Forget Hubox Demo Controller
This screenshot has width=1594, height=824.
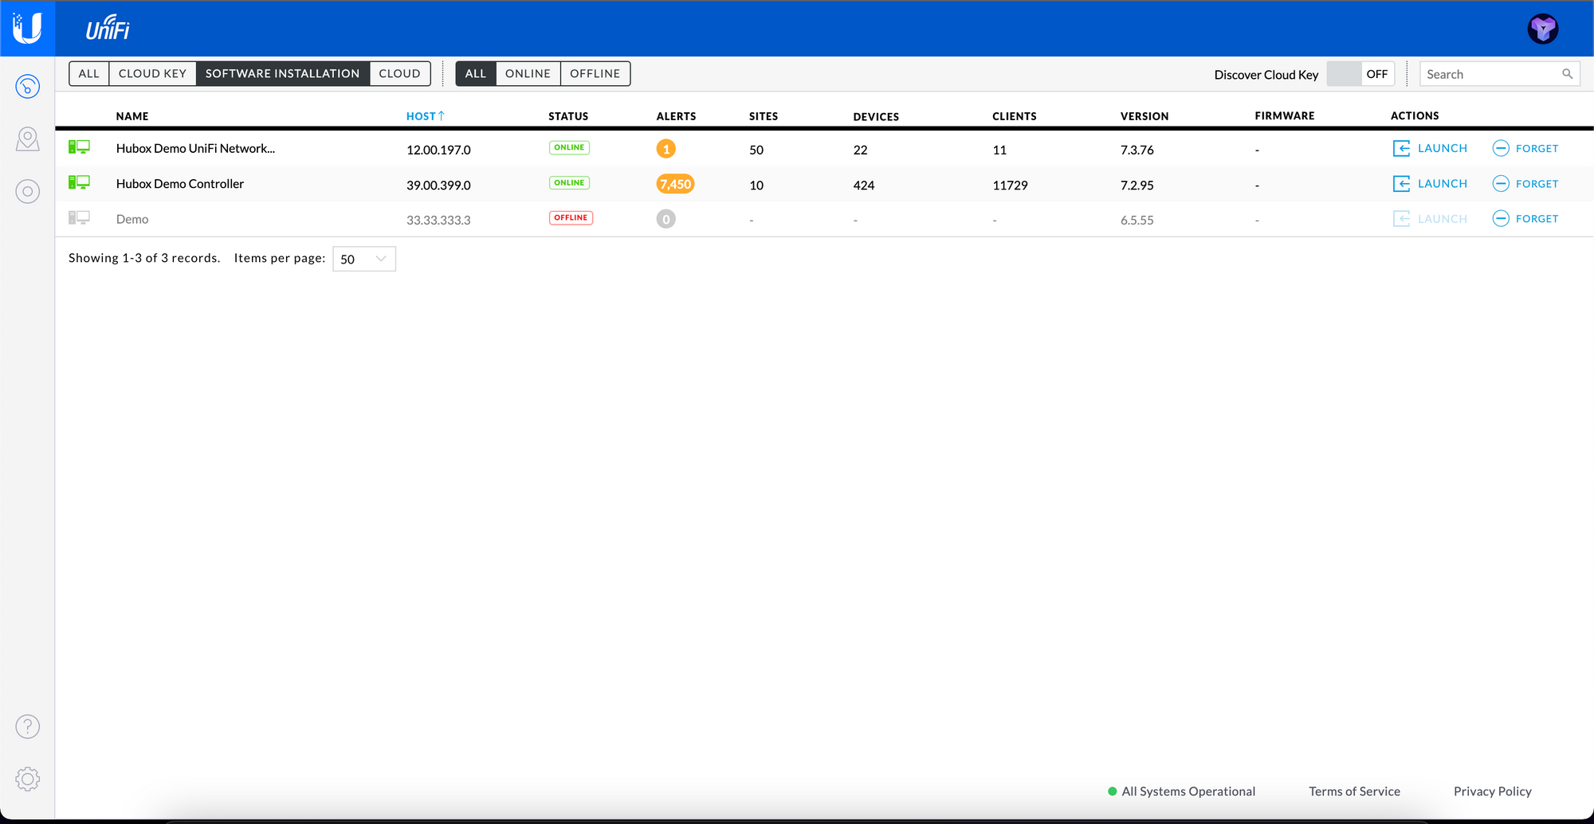pos(1525,184)
